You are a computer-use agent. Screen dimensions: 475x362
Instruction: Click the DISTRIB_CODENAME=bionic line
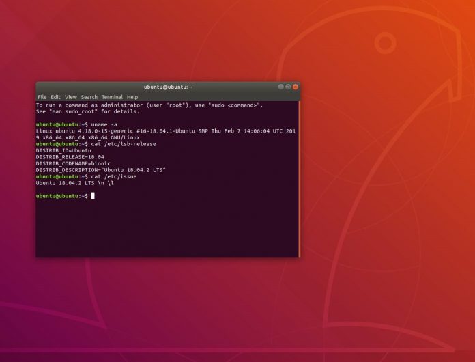pos(73,163)
